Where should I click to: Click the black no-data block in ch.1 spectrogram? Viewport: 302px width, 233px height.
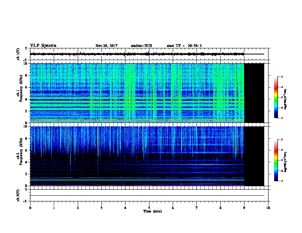point(254,93)
